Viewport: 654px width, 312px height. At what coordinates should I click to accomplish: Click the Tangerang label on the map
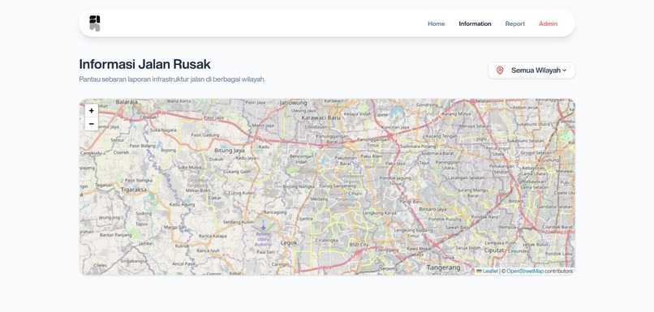point(443,267)
